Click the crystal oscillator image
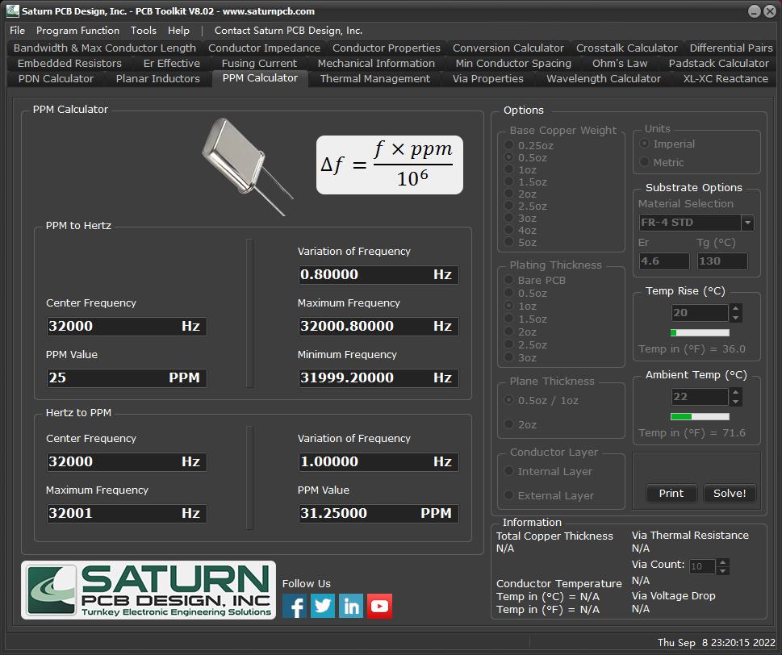Image resolution: width=782 pixels, height=655 pixels. 247,166
